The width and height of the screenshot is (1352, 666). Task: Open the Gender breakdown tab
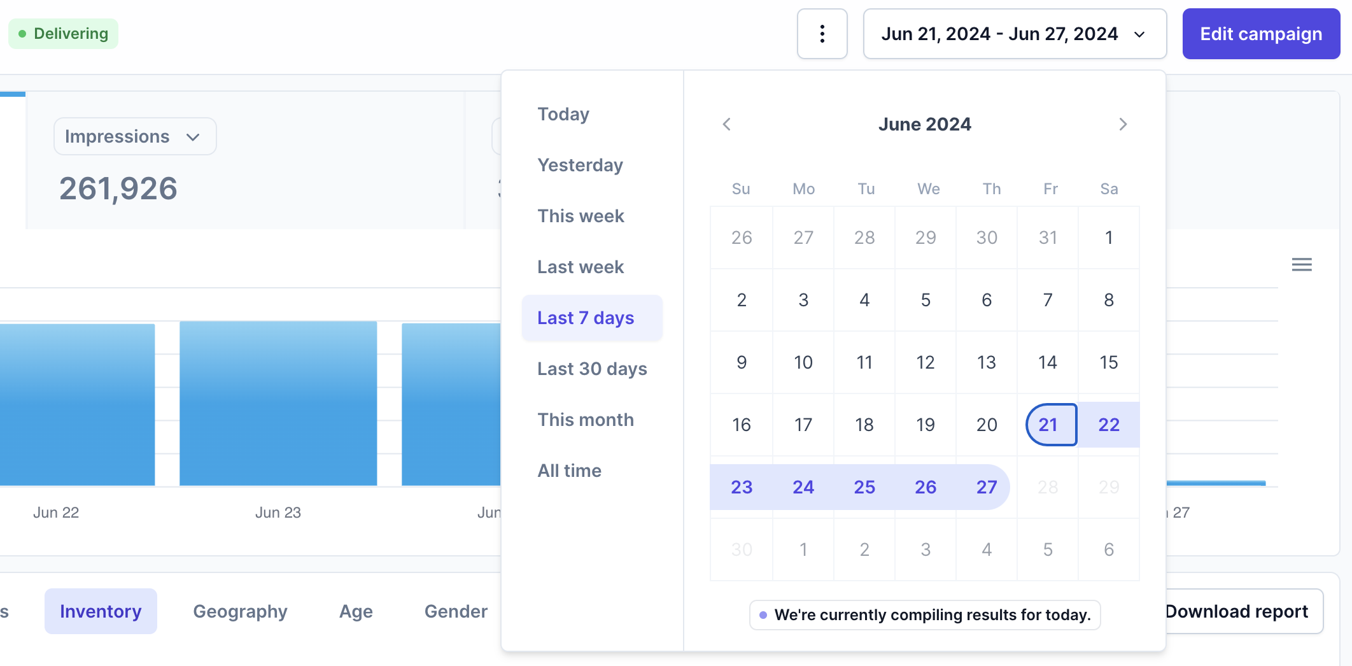(456, 611)
